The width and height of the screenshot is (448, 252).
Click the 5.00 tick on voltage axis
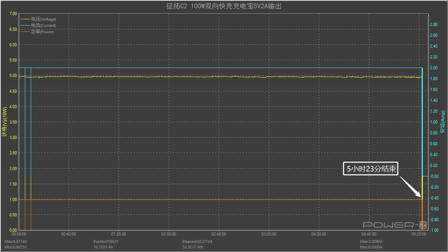pos(13,75)
